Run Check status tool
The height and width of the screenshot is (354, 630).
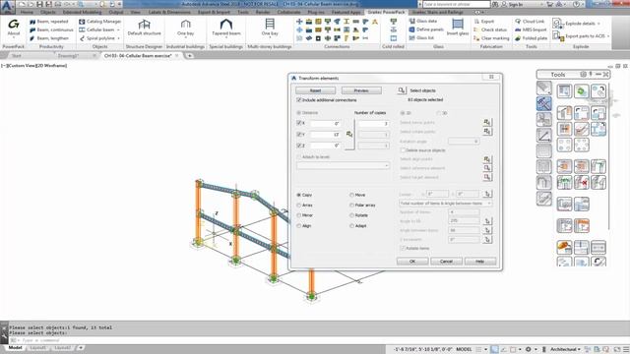pyautogui.click(x=490, y=29)
